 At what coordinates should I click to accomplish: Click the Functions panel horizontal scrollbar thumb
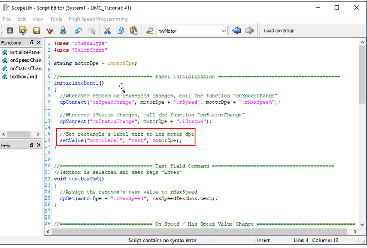19,134
